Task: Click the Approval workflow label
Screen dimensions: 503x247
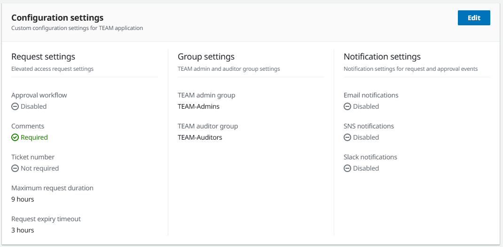Action: (x=39, y=95)
